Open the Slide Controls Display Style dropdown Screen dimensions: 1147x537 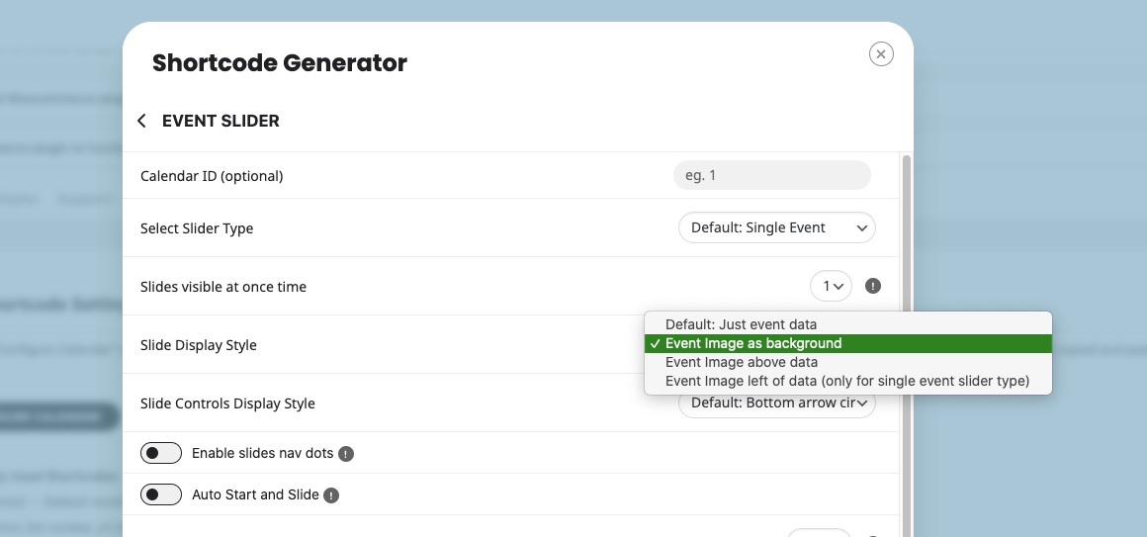[x=777, y=403]
